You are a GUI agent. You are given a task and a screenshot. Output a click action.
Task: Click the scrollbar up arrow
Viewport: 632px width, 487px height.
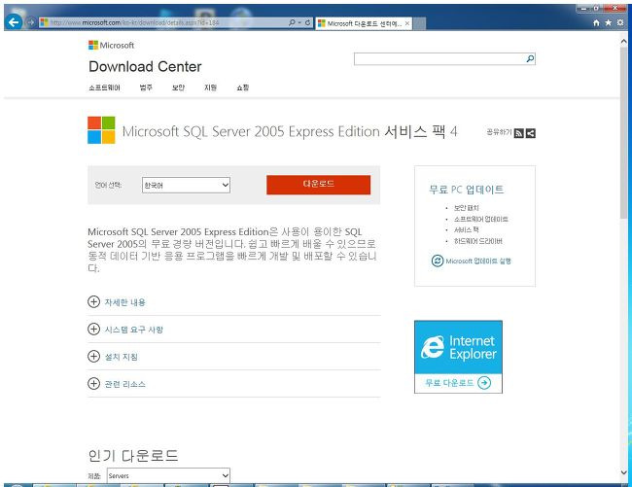click(624, 41)
